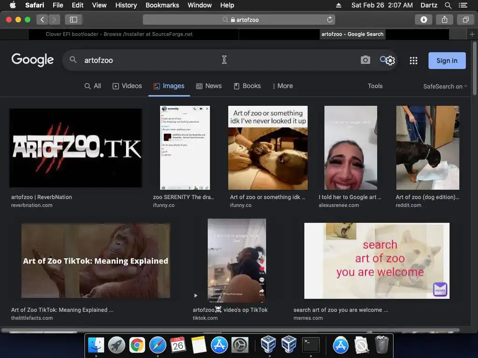The image size is (478, 358).
Task: Open the View menu
Action: pyautogui.click(x=99, y=5)
